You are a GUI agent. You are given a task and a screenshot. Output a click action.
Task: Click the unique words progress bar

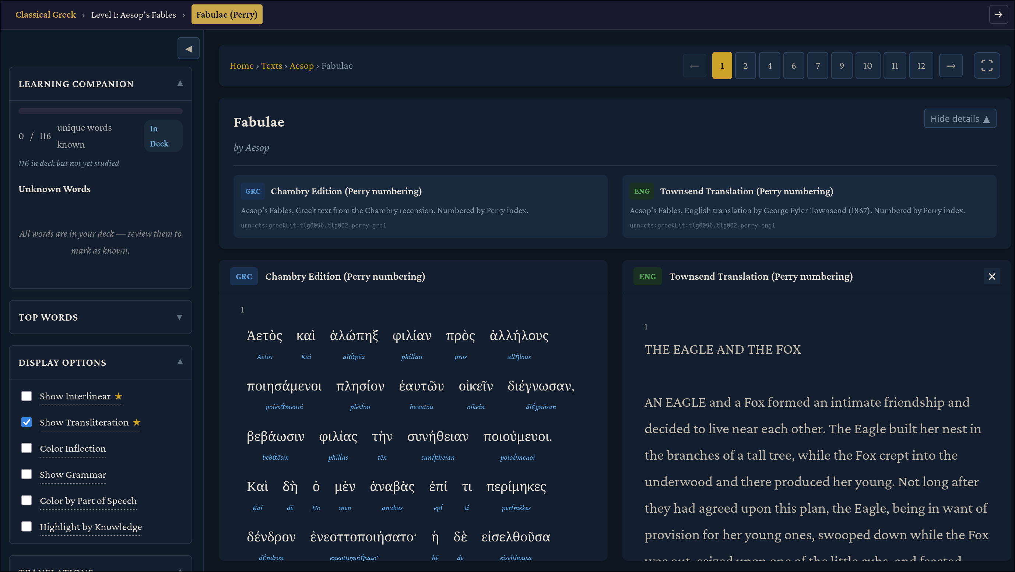[101, 112]
